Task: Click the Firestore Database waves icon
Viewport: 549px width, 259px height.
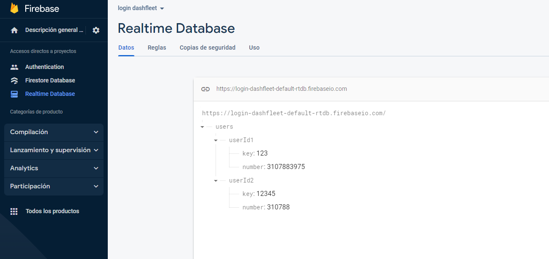Action: (14, 80)
